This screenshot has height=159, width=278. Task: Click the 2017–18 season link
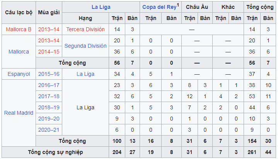point(49,96)
